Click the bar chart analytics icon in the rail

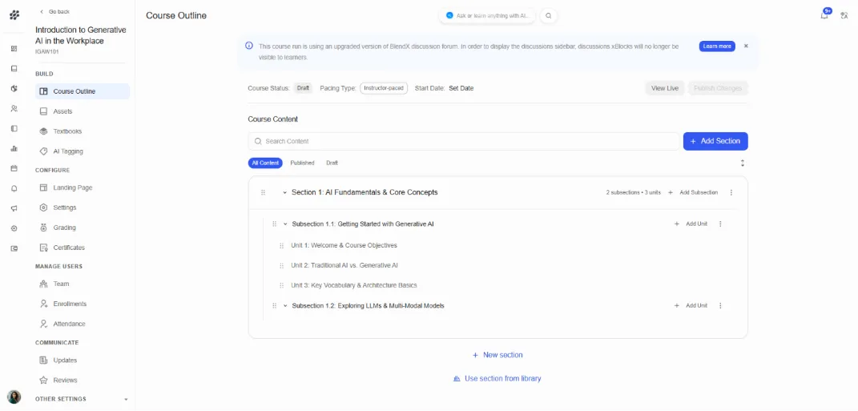click(x=14, y=148)
